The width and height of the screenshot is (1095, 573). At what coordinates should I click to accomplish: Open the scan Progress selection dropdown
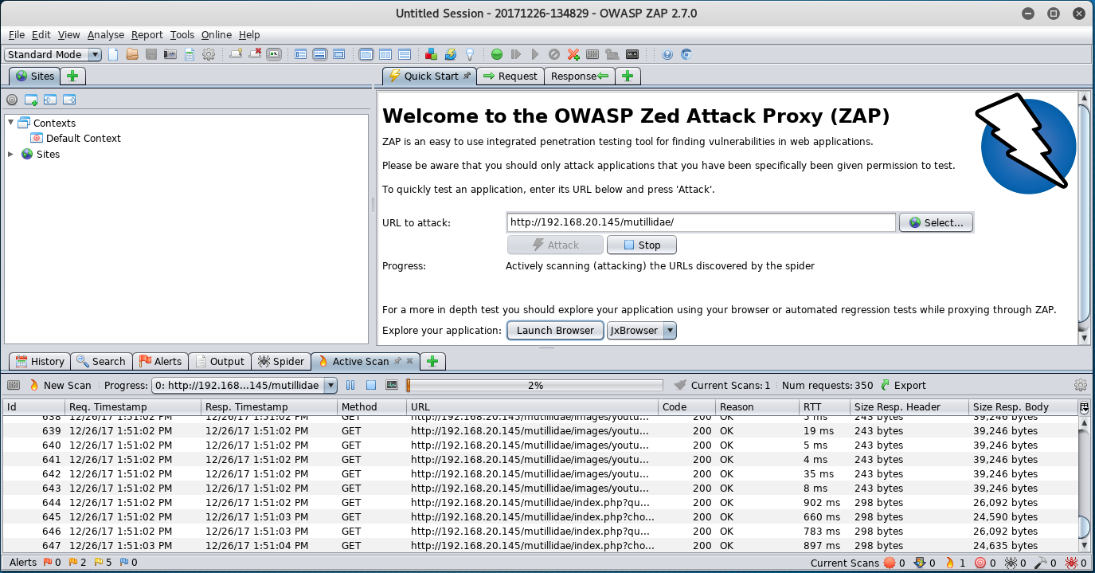[x=244, y=385]
